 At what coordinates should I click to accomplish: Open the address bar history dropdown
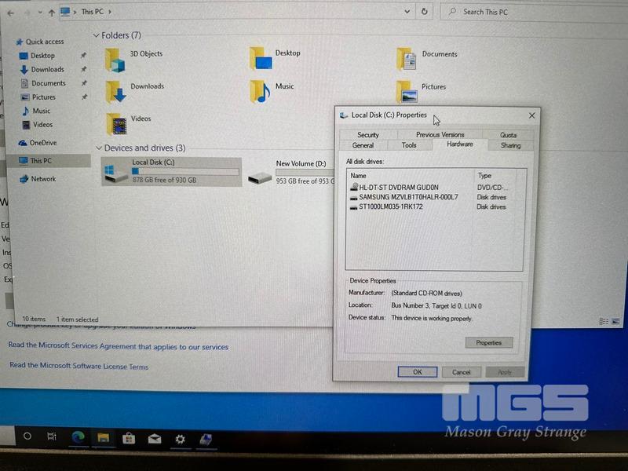407,12
